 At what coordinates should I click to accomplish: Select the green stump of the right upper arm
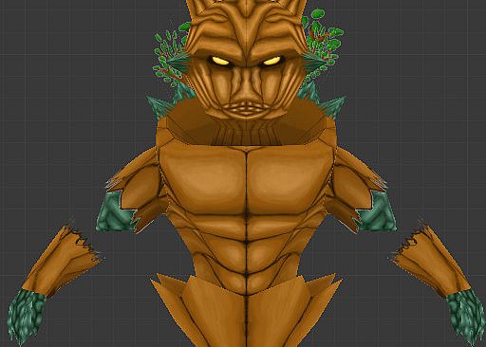(x=377, y=211)
